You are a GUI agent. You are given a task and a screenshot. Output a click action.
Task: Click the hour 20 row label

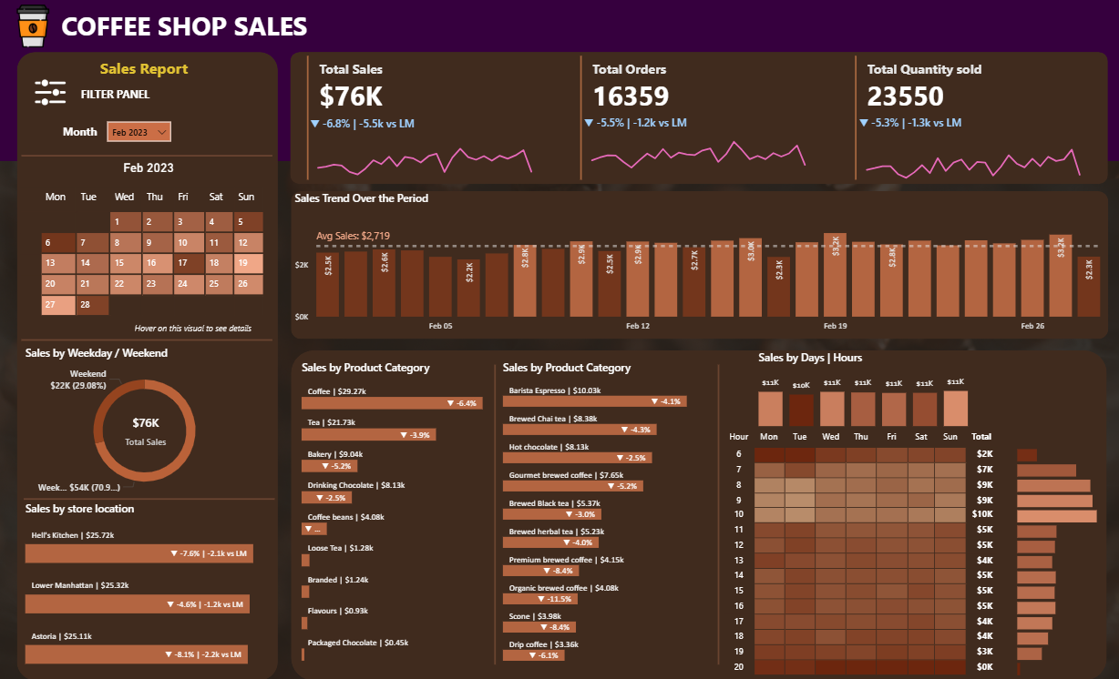[x=739, y=667]
